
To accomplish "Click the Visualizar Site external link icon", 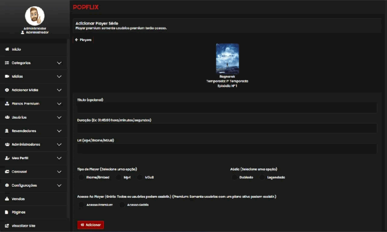I will coord(7,226).
